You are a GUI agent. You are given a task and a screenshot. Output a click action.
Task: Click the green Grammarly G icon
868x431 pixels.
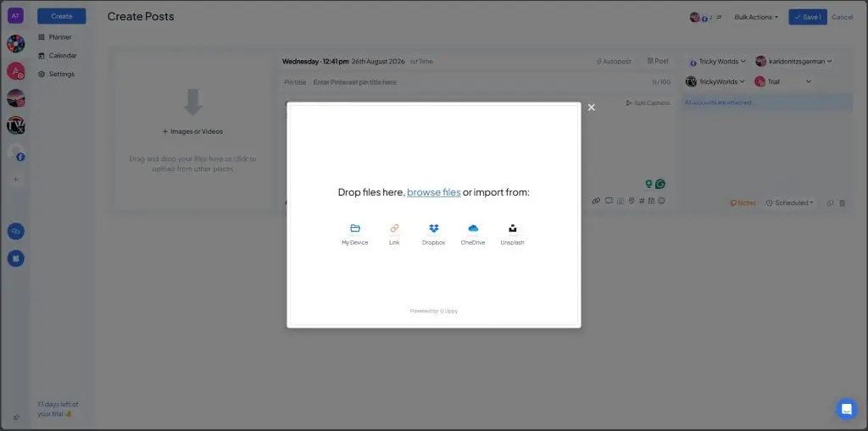coord(659,184)
